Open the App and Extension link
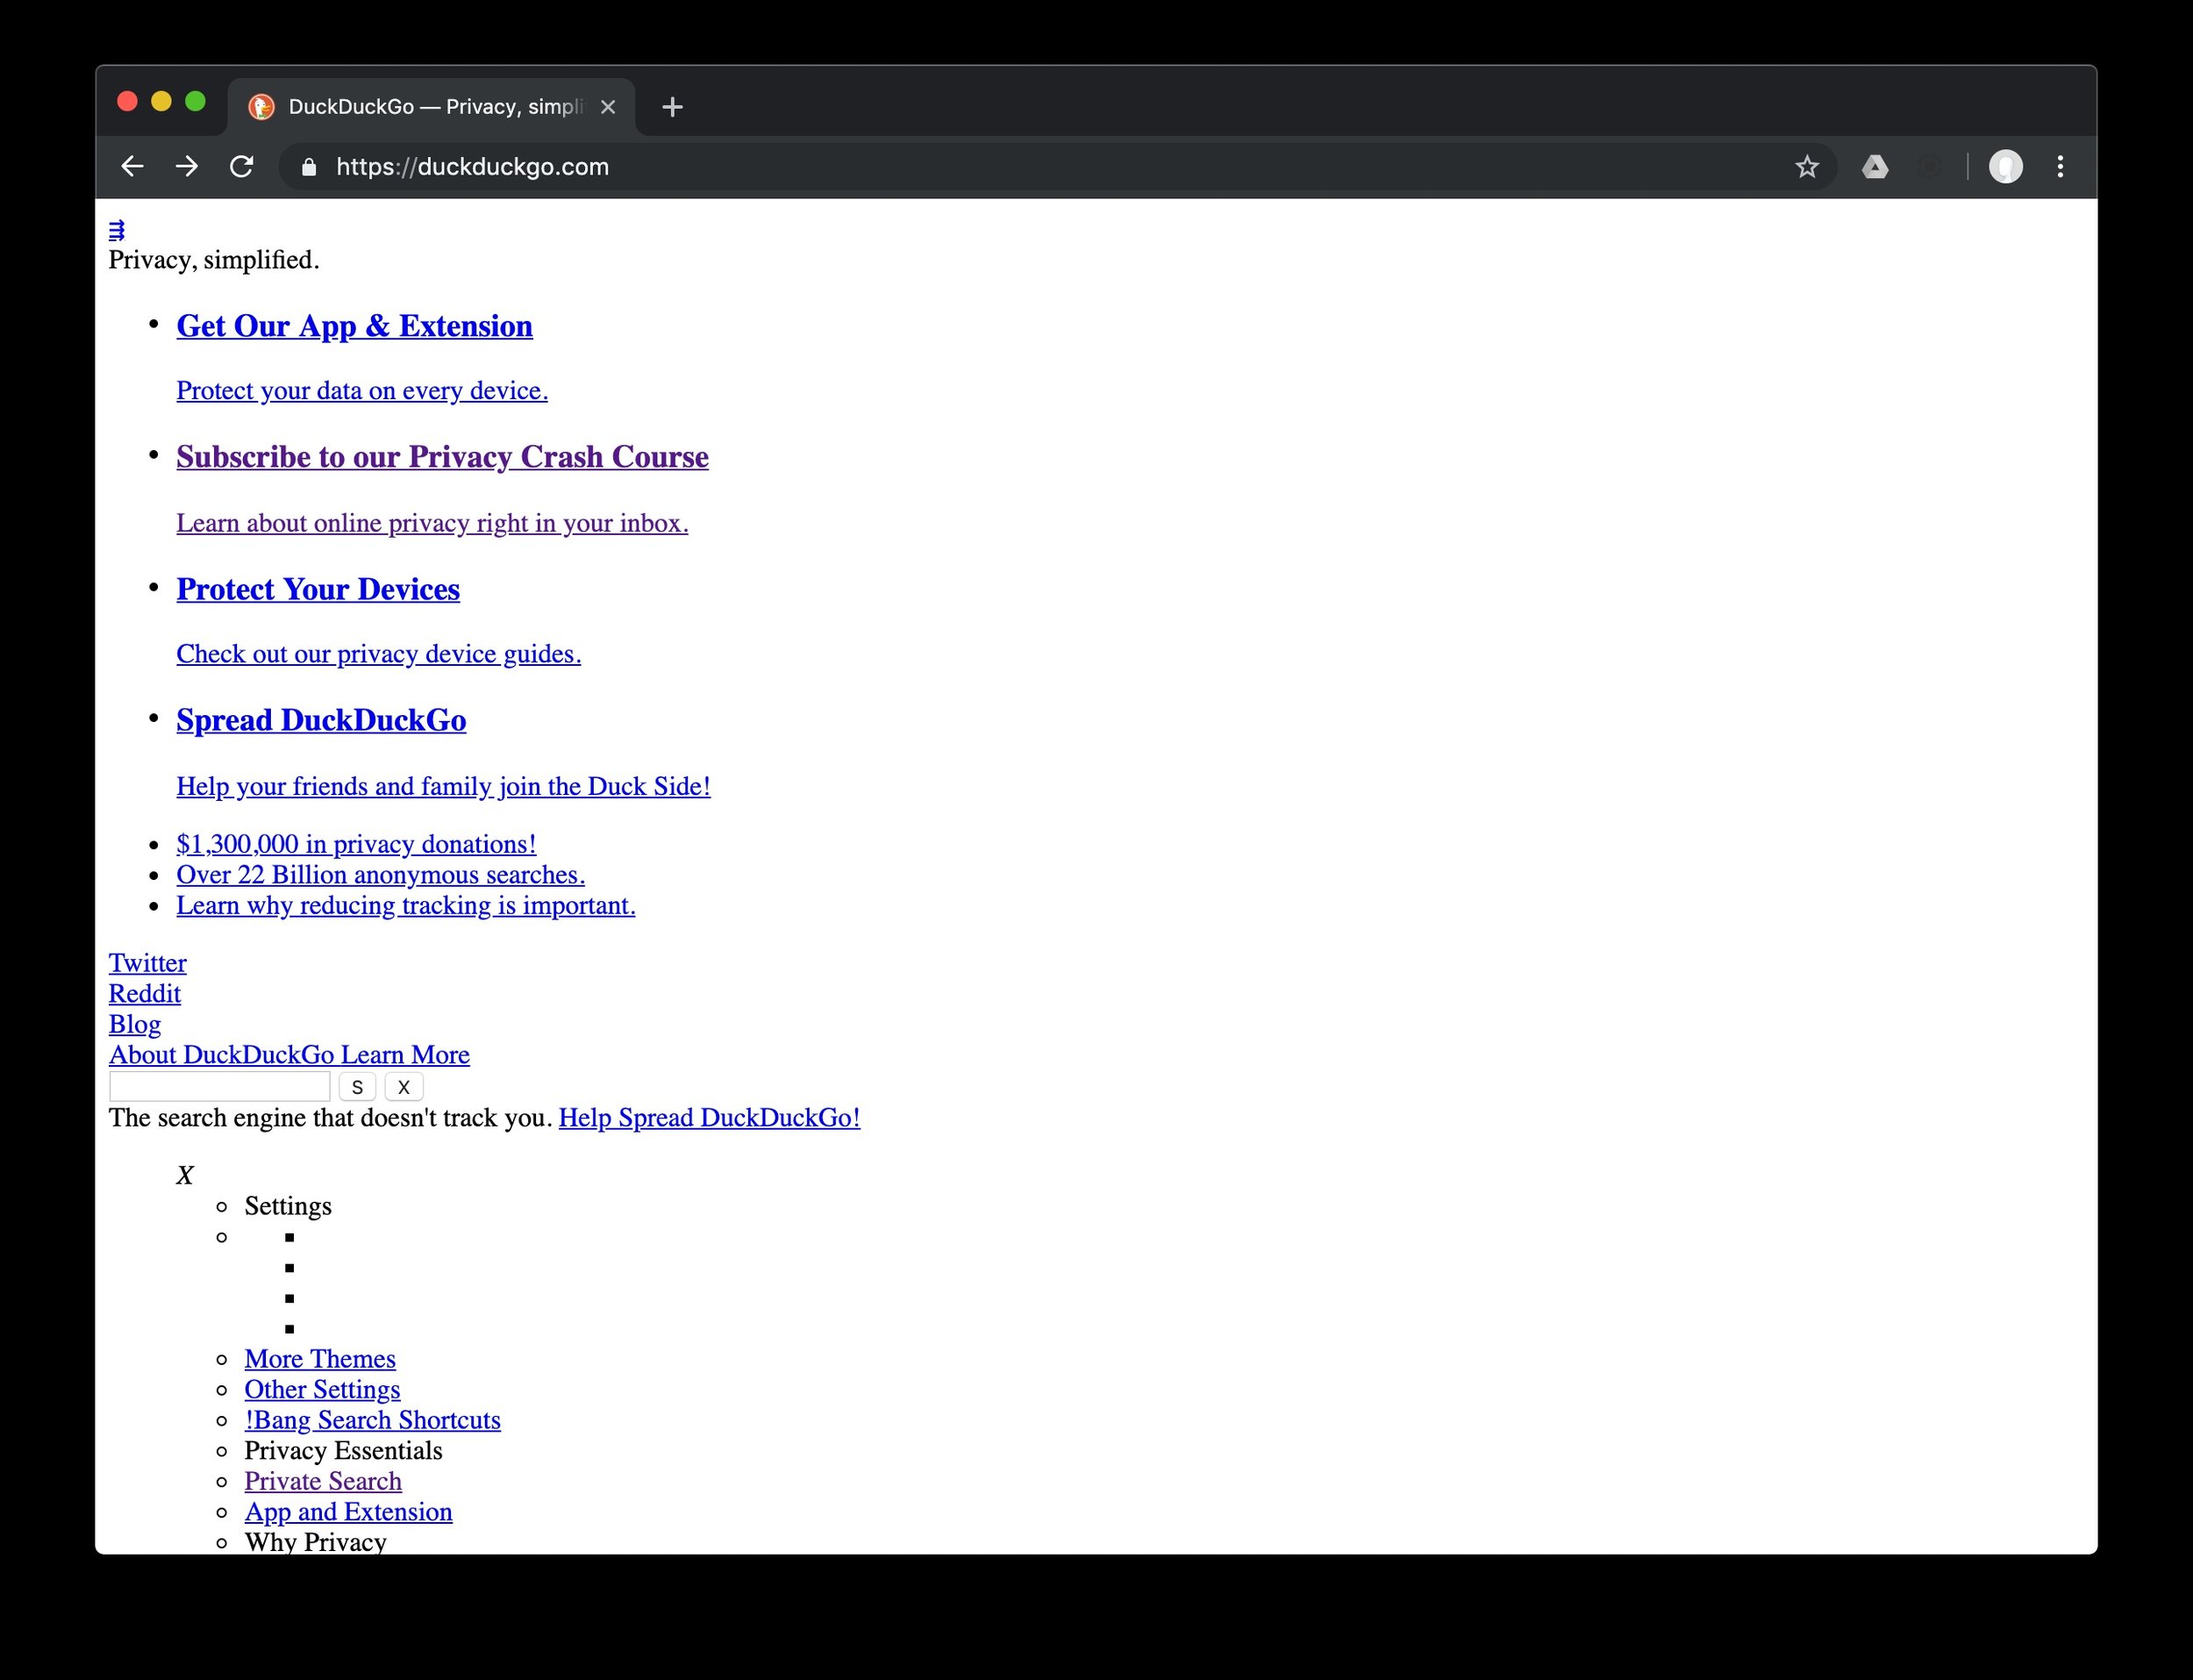 [x=348, y=1512]
